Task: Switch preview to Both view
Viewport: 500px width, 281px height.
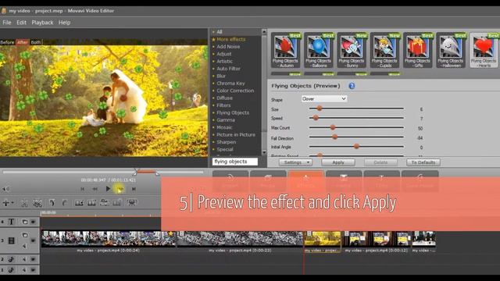Action: click(36, 42)
